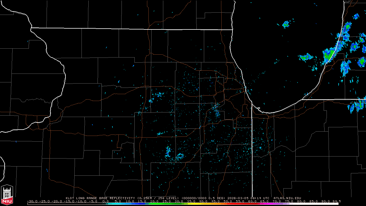Image resolution: width=366 pixels, height=206 pixels.
Task: Click the ATLAS.NIU.EDU text
Action: point(287,198)
